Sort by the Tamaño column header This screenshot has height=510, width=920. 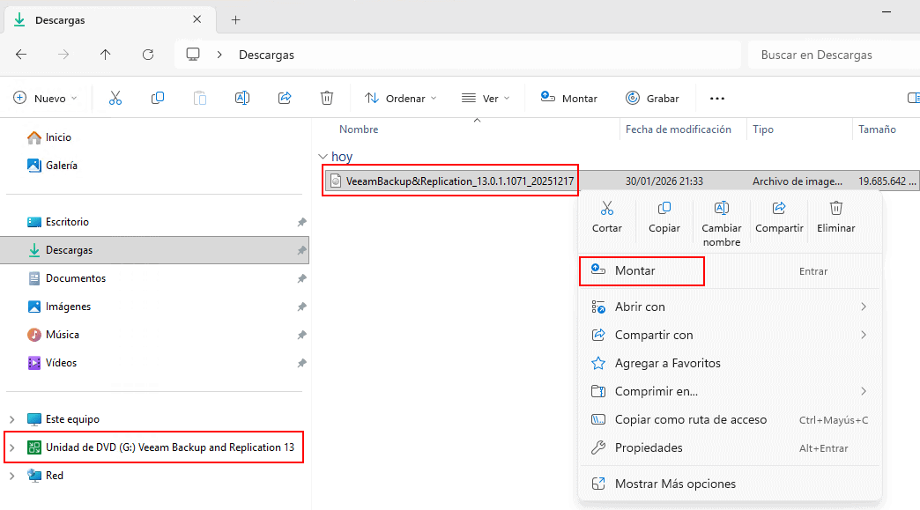[x=877, y=129]
